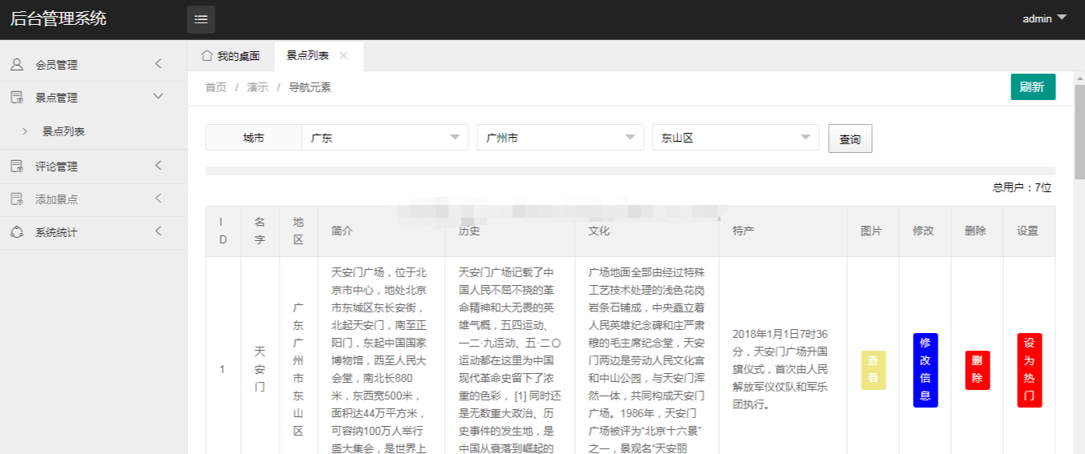
Task: Expand the 系统统计 menu chevron
Action: pyautogui.click(x=158, y=231)
